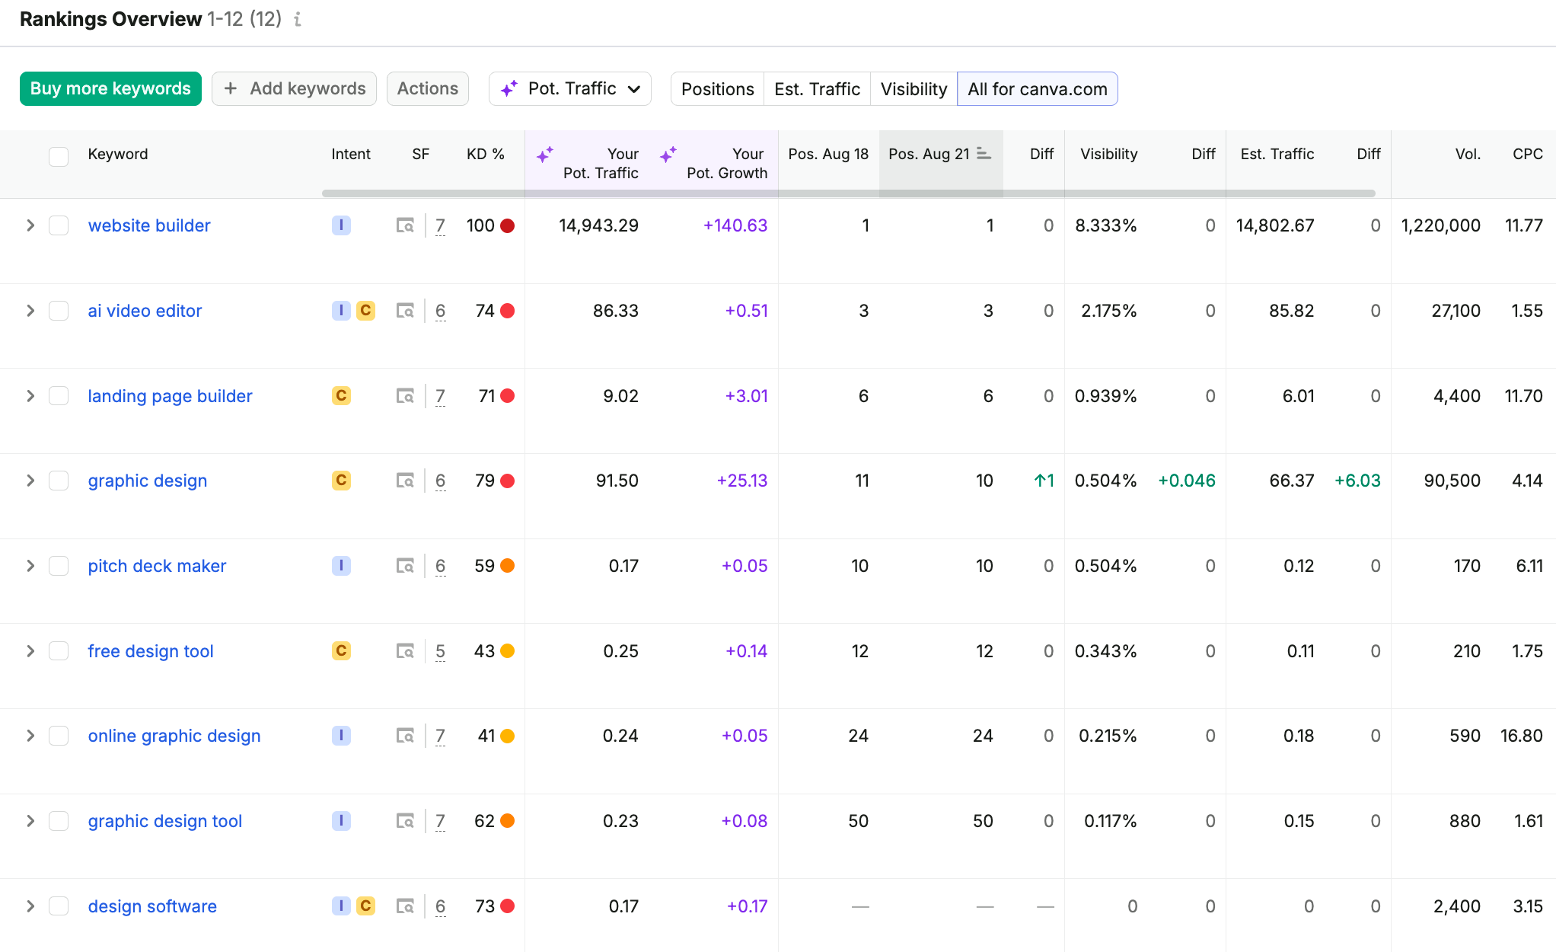1556x952 pixels.
Task: Click the Commercial intent badge for design software
Action: 365,906
